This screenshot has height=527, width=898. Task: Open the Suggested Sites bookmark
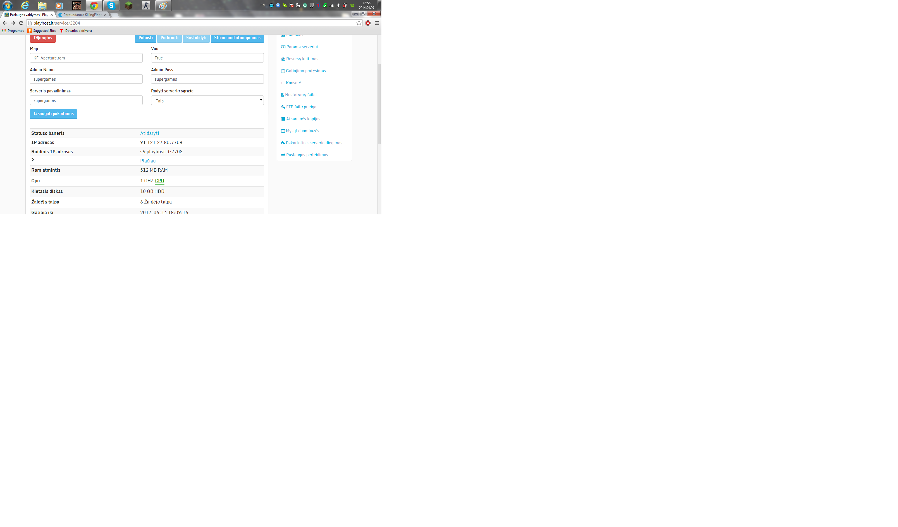(42, 31)
